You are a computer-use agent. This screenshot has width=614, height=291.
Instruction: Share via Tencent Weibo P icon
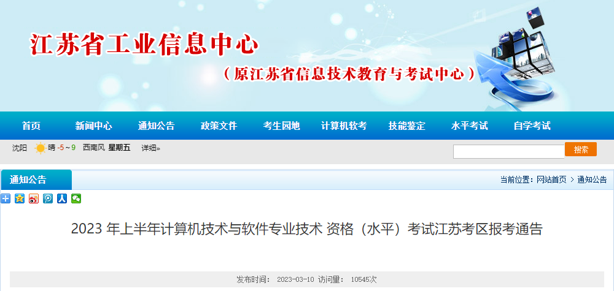pyautogui.click(x=48, y=198)
